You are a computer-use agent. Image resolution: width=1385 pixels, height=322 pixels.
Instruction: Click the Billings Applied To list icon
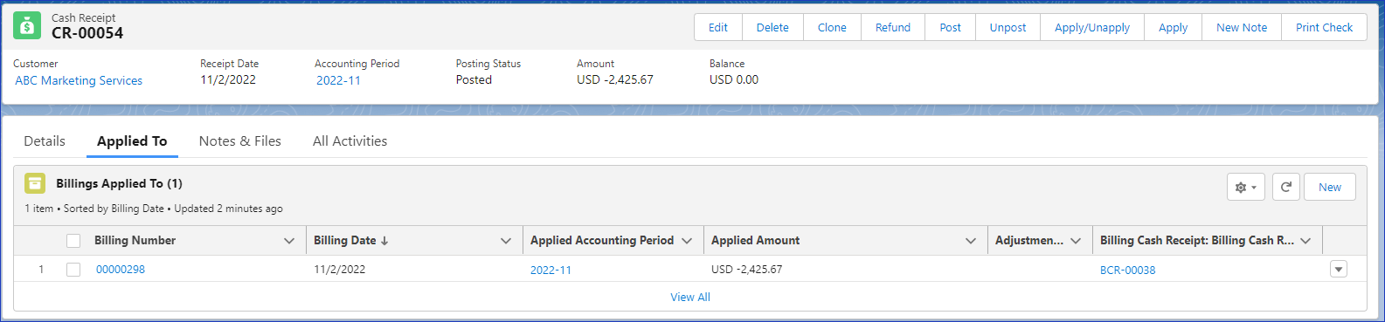(x=35, y=183)
